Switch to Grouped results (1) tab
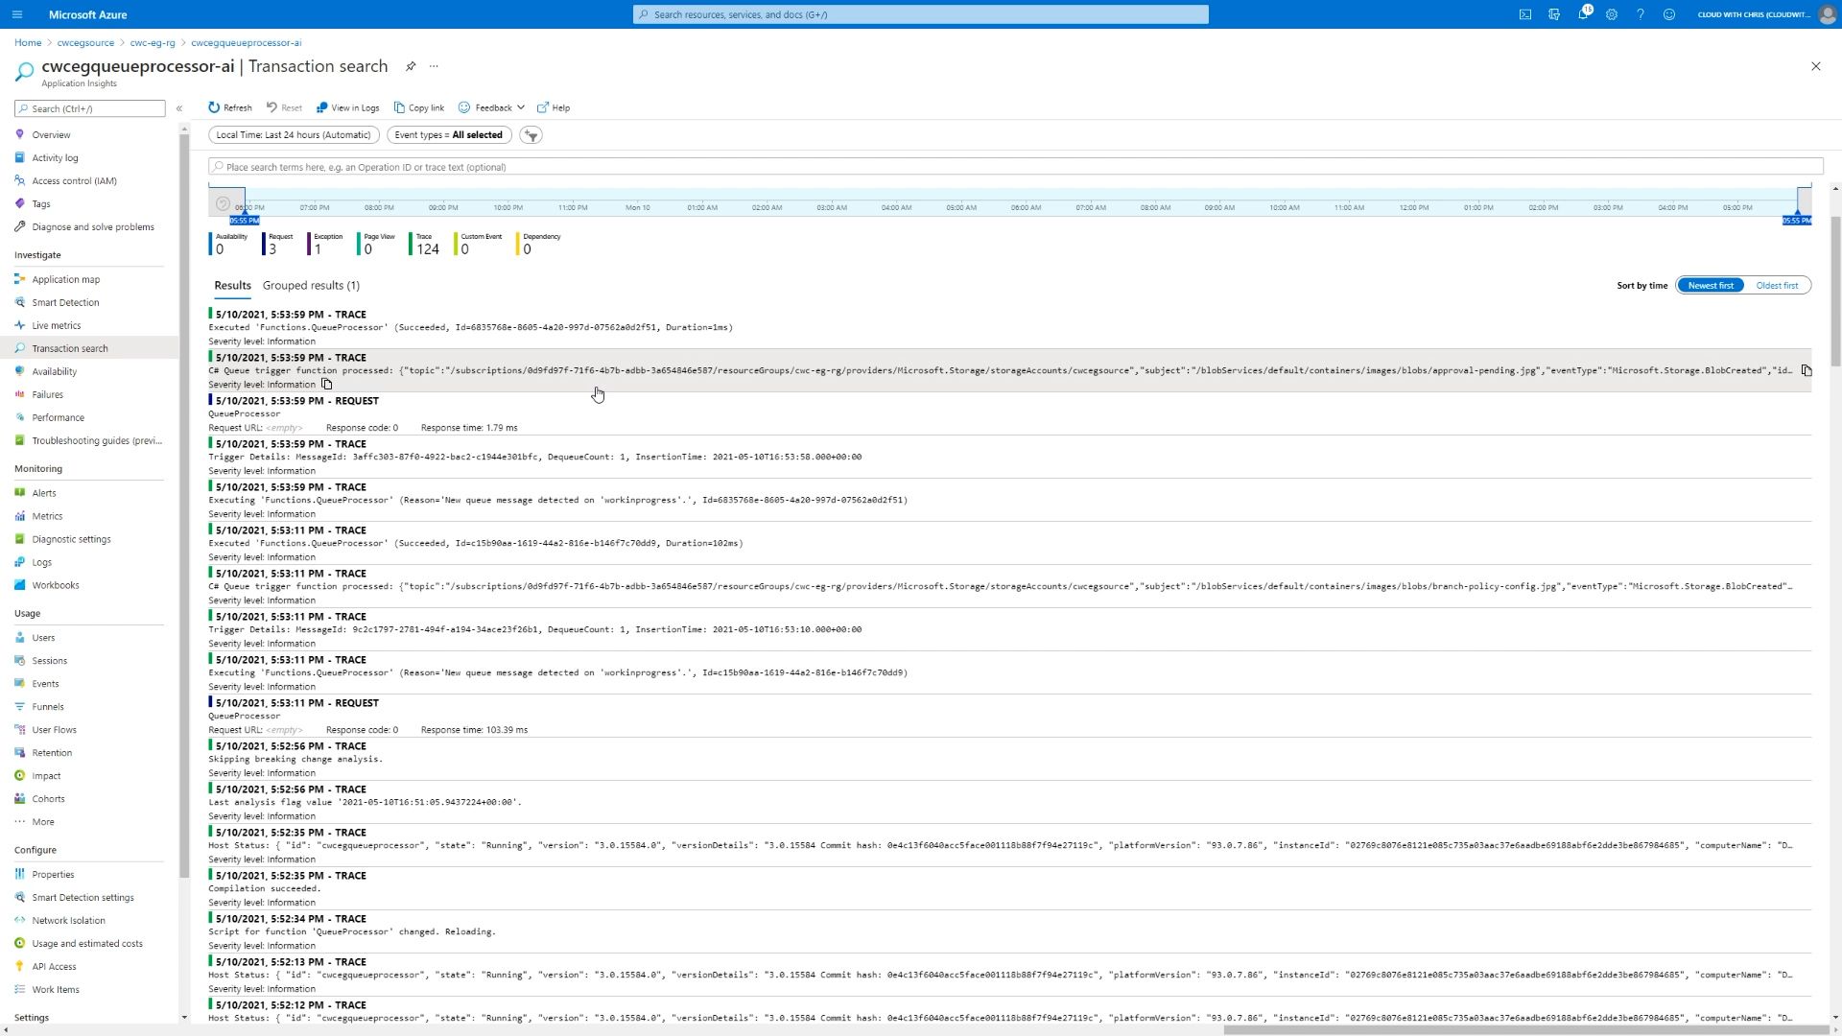Viewport: 1842px width, 1036px height. click(311, 286)
